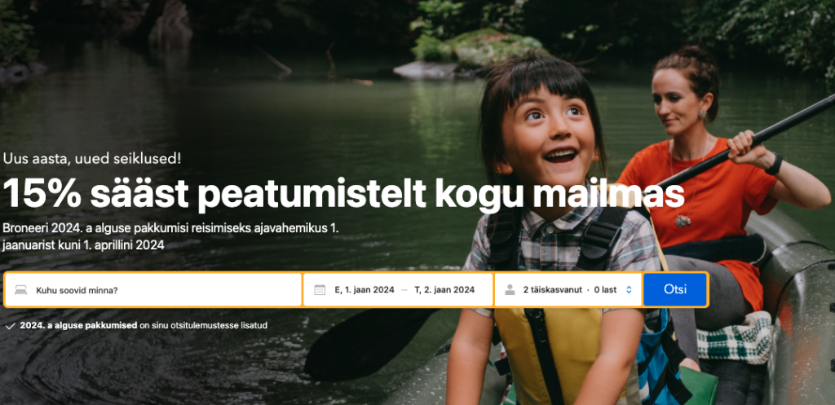
Task: Select the '2 täiskasvanut' adults count
Action: tap(552, 290)
